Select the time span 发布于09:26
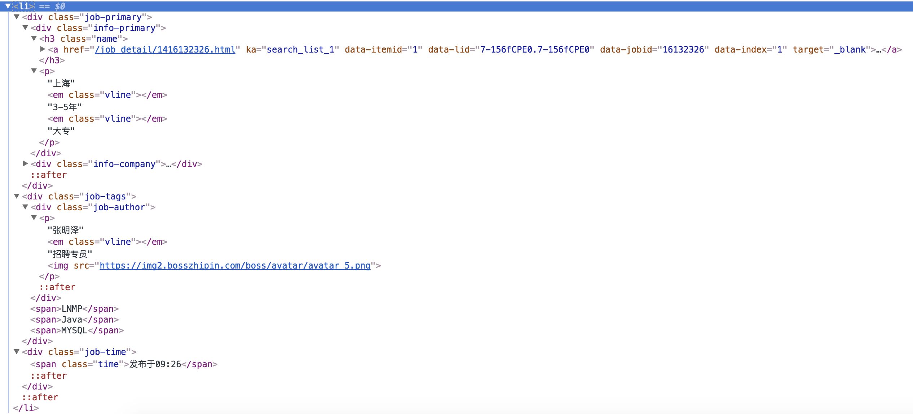The width and height of the screenshot is (913, 414). click(x=124, y=364)
